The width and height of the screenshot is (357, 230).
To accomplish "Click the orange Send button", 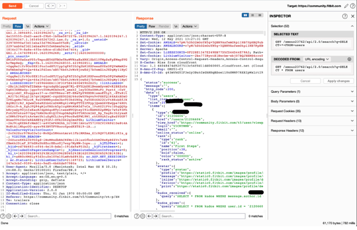I will [x=12, y=6].
